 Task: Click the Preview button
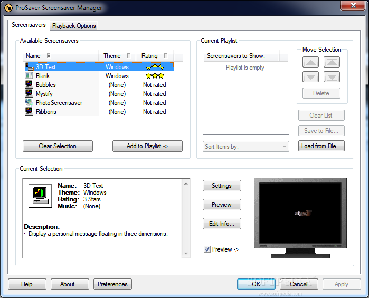[222, 205]
